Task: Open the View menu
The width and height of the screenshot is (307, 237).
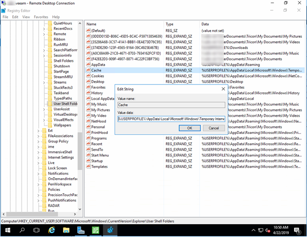Action: [26, 17]
